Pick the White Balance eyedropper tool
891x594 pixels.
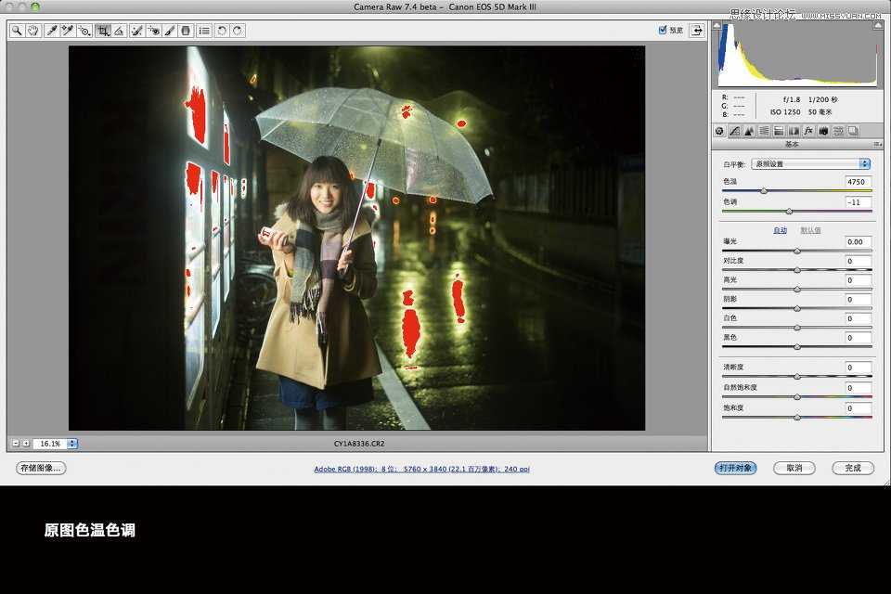(50, 30)
